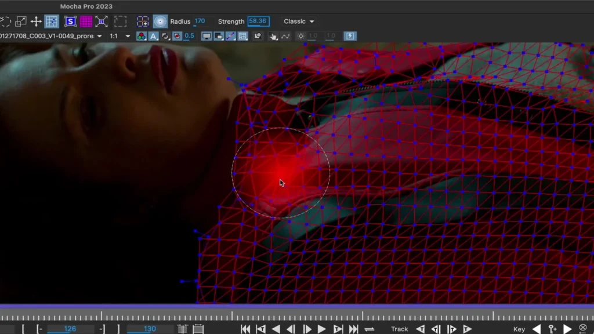Click the lasso selection tool

click(6, 21)
